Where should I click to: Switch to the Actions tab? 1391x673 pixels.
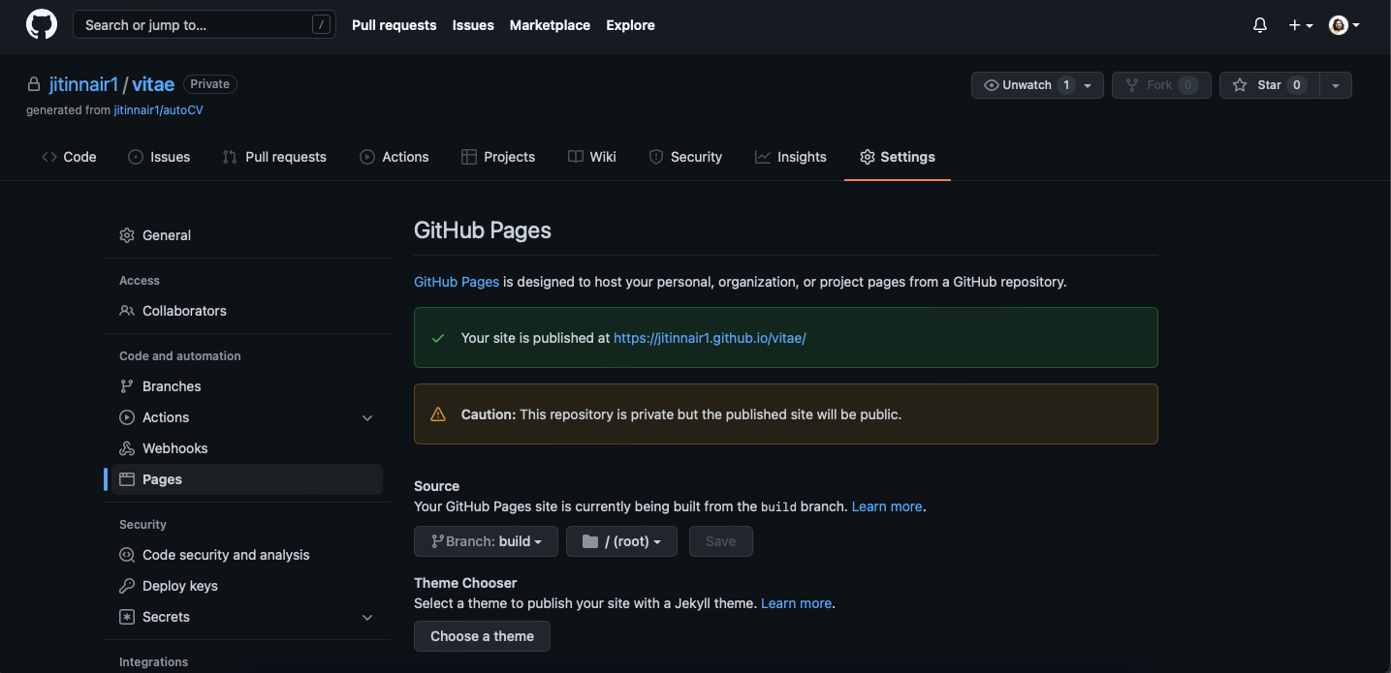[395, 157]
